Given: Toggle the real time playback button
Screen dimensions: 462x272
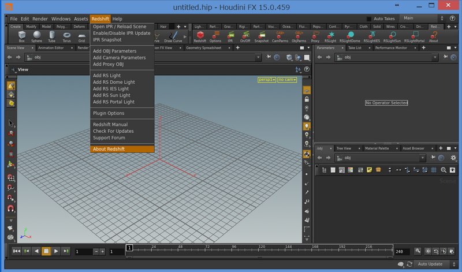Looking at the screenshot, I should (428, 251).
